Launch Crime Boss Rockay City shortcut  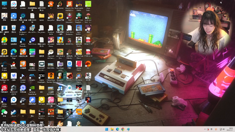[x=51, y=78]
